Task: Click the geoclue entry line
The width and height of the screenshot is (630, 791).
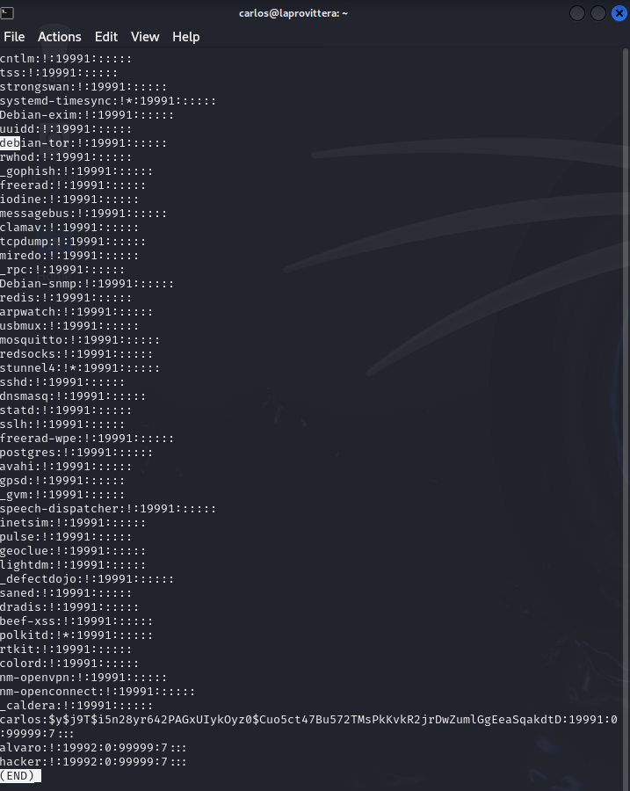Action: pyautogui.click(x=73, y=551)
